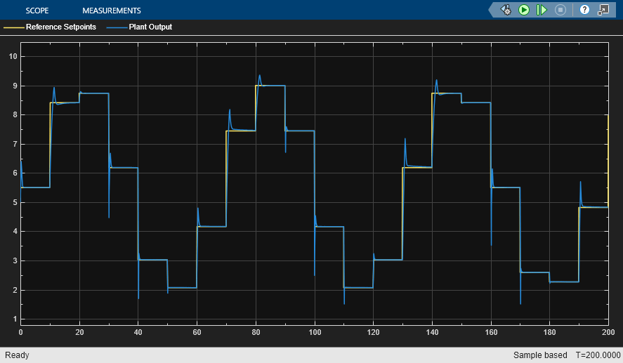Select the x-axis tick label 40
The image size is (623, 363).
tap(138, 331)
